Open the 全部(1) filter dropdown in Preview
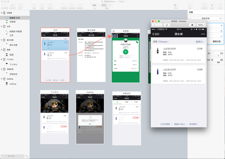Viewport: 225px width, 159px height. 200,42
